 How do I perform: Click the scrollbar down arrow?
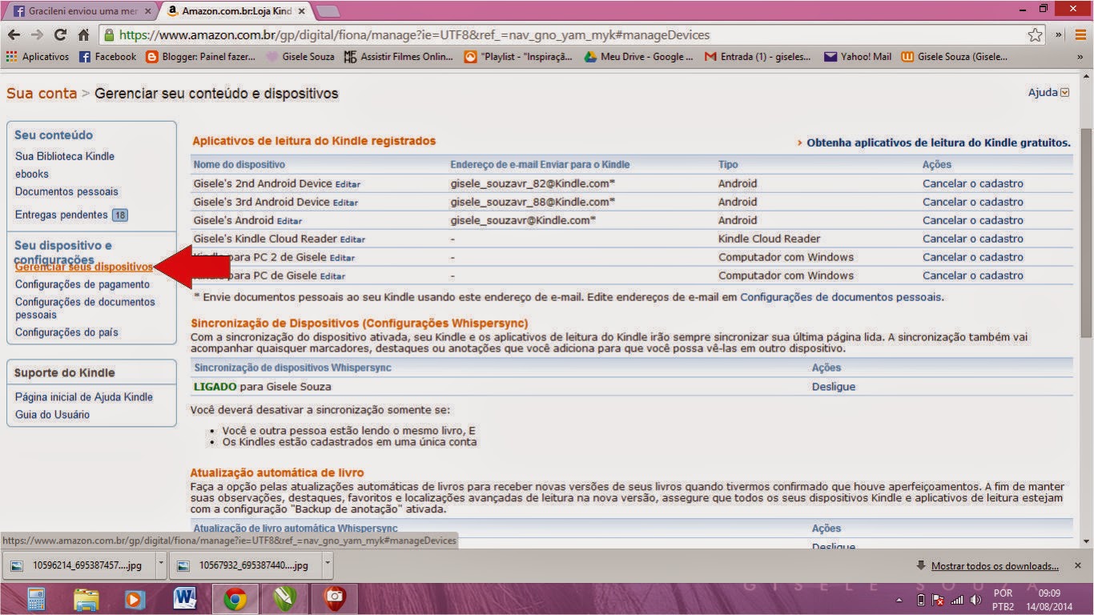[x=1087, y=541]
